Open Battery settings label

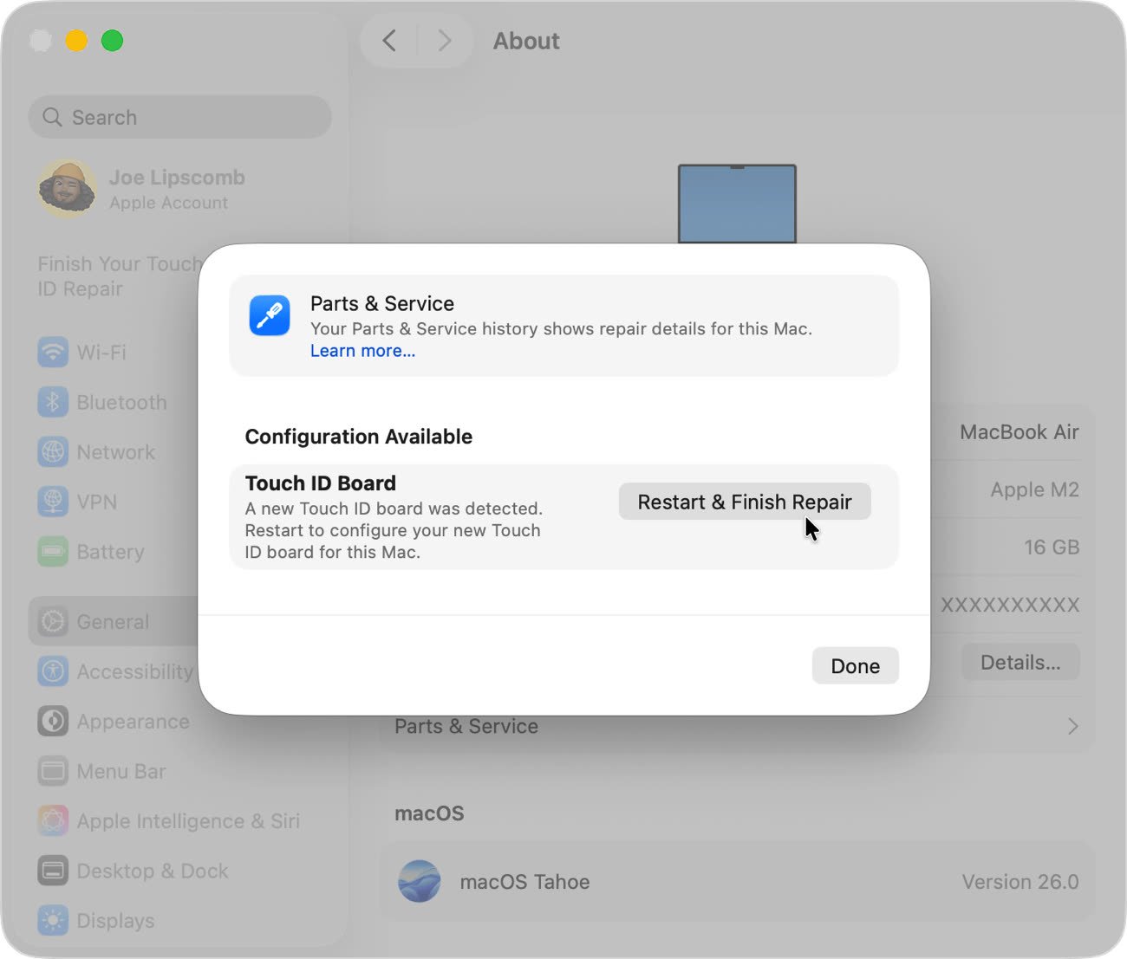(110, 552)
